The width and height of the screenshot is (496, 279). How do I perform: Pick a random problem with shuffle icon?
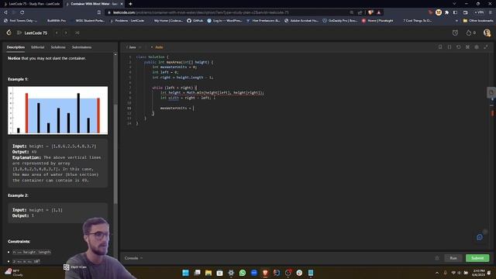pos(77,33)
